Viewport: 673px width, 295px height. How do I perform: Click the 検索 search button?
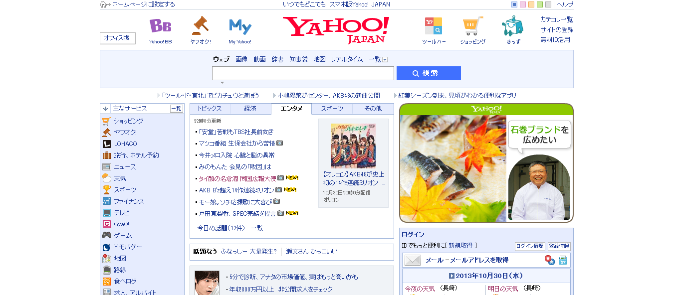(x=429, y=73)
